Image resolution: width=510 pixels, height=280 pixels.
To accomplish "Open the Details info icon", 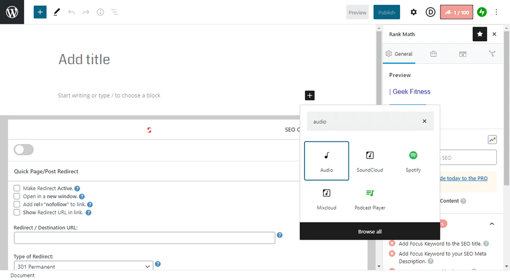I will coord(100,12).
